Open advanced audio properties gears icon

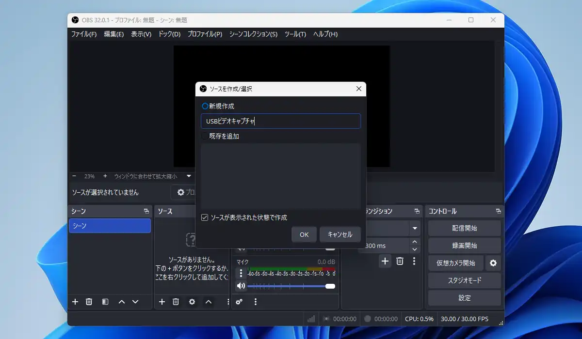239,302
